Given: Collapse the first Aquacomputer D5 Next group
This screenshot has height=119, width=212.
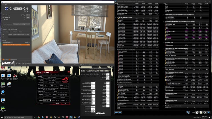Looking at the screenshot, I should coord(164,93).
